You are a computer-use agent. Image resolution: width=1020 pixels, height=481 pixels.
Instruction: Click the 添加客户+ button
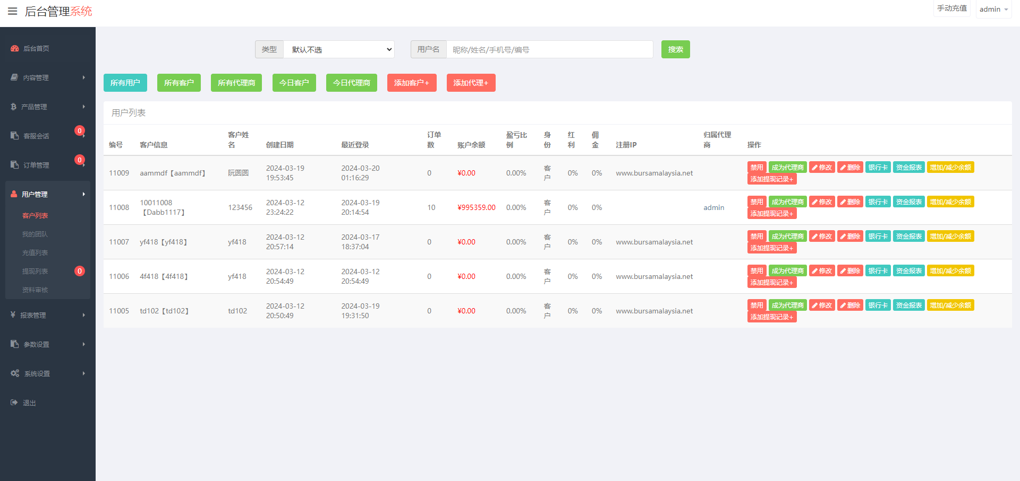[x=411, y=83]
